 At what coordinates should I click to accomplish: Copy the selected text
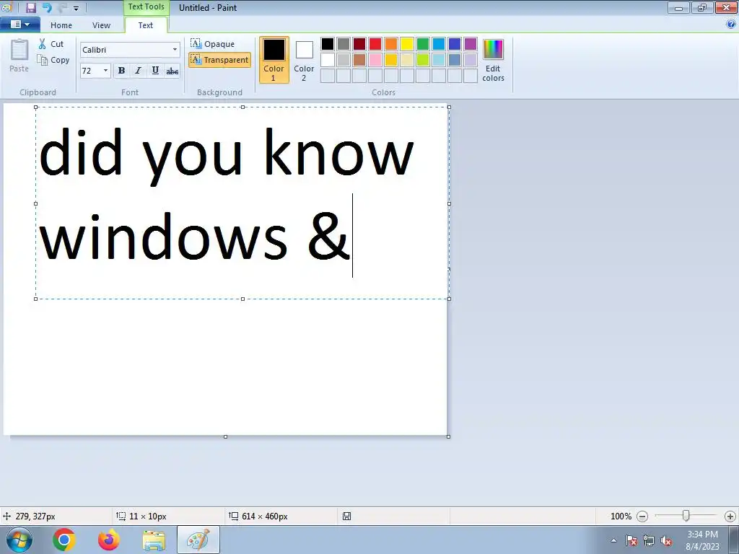coord(53,60)
